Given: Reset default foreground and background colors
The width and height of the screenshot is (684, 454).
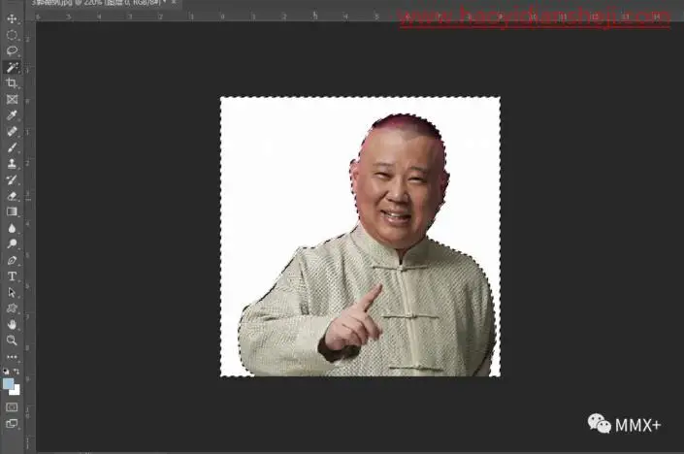Looking at the screenshot, I should coord(6,372).
